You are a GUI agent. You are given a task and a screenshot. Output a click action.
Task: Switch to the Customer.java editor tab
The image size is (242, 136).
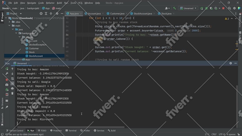[x=117, y=14]
